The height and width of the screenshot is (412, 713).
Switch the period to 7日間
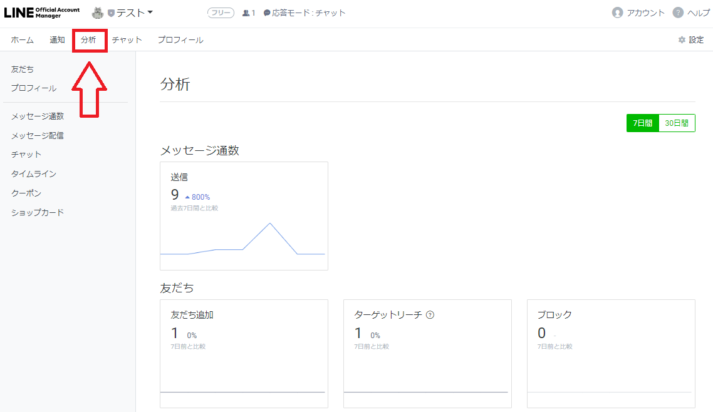tap(642, 123)
